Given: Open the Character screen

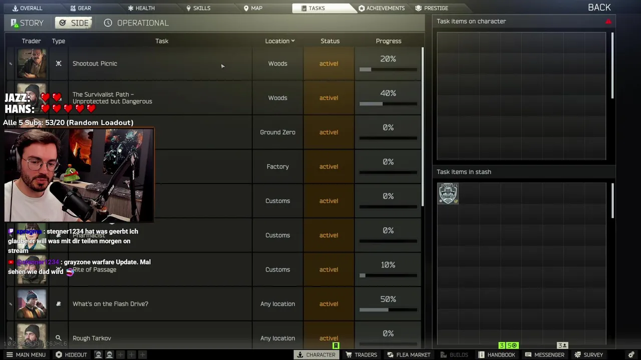Looking at the screenshot, I should click(x=316, y=354).
